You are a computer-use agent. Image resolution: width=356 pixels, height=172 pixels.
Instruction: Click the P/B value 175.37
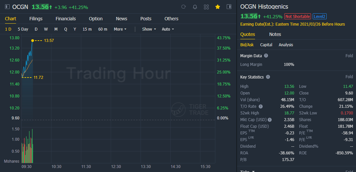tap(288, 160)
